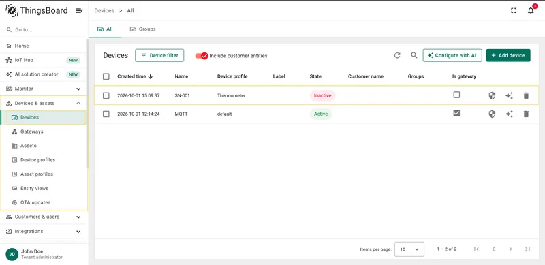Click the Active state badge
The image size is (545, 265).
tap(321, 114)
